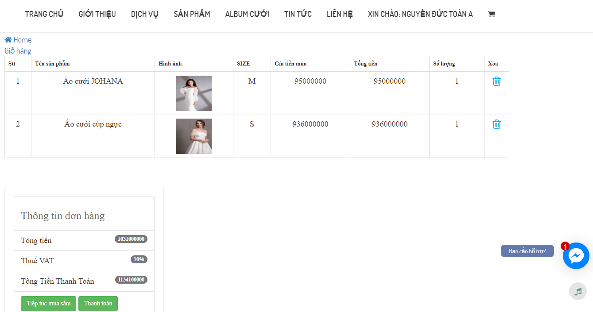Click Tiếp tục mua sắm button
Image resolution: width=593 pixels, height=312 pixels.
coord(48,304)
